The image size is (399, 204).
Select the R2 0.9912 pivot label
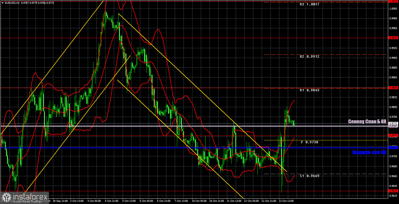point(310,57)
